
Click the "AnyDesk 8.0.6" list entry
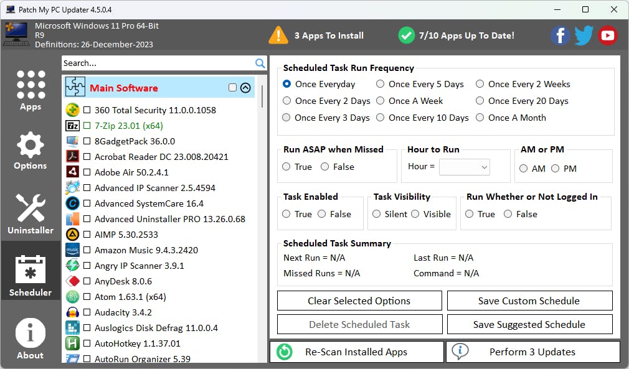click(x=123, y=281)
